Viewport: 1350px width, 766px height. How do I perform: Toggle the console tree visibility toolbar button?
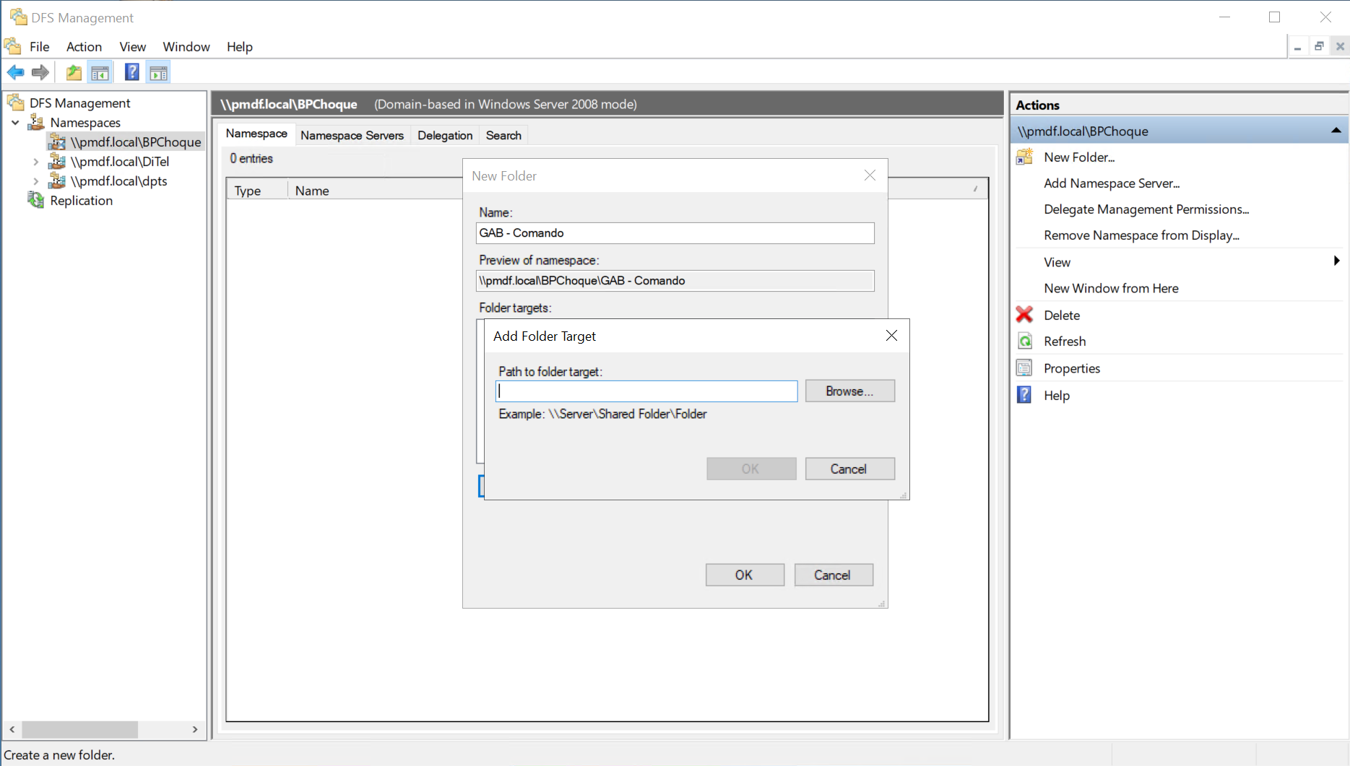click(100, 71)
